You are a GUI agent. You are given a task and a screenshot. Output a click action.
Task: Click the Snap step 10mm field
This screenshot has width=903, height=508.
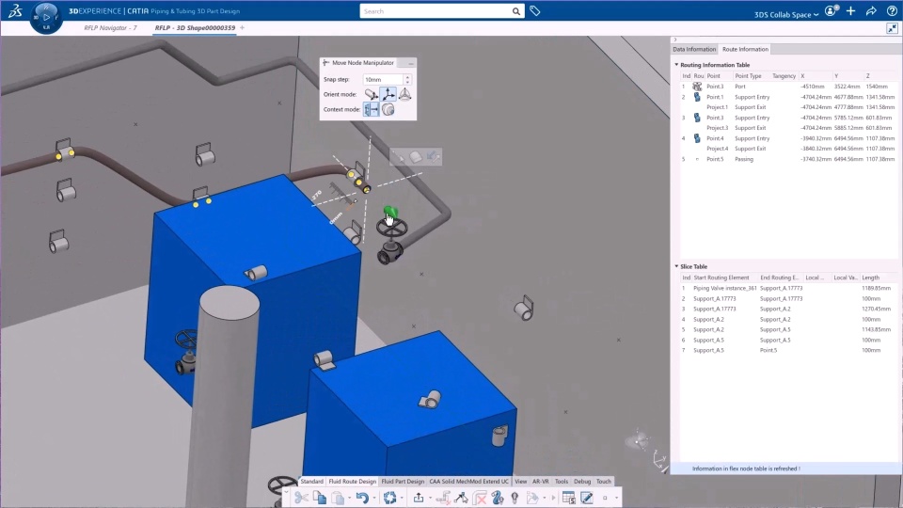[x=383, y=79]
